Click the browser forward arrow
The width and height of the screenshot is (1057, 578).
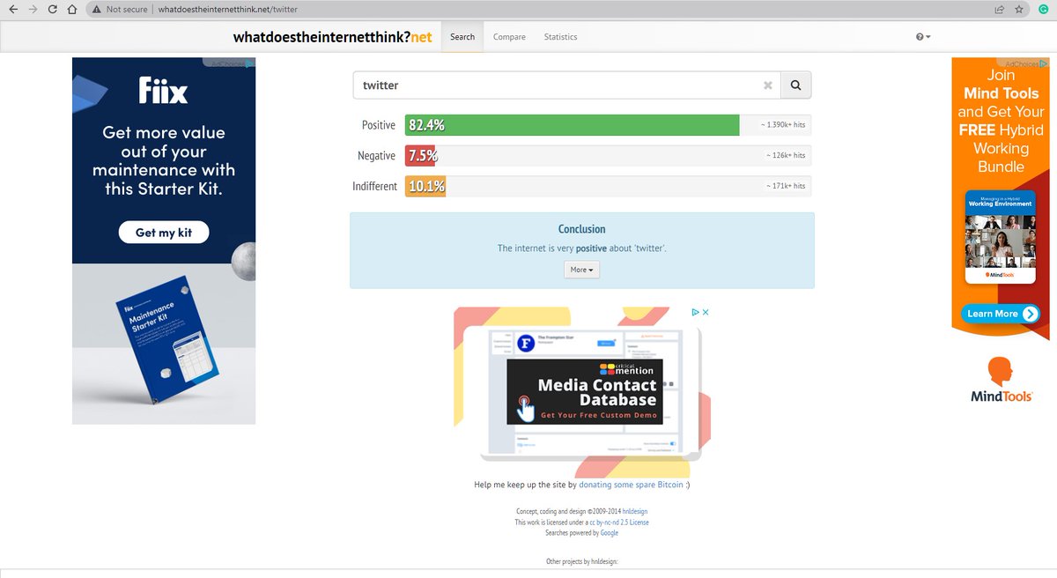[33, 10]
